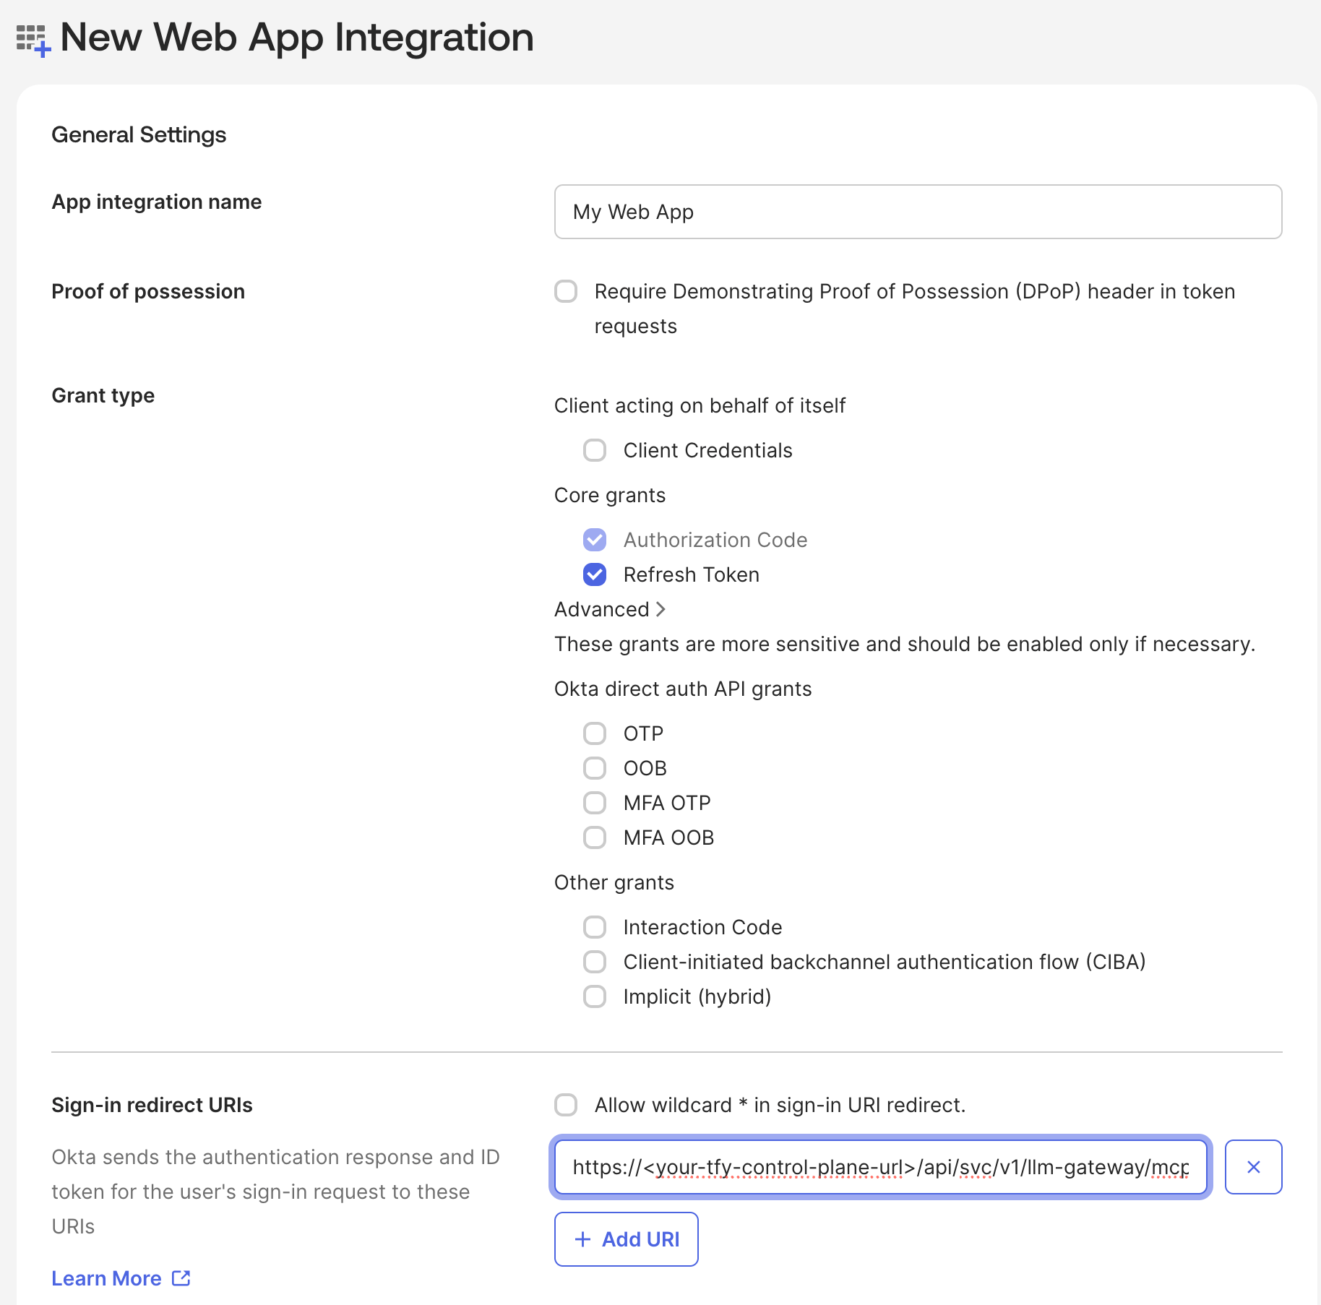1321x1305 pixels.
Task: Click the 'Core grants' text
Action: [x=610, y=495]
